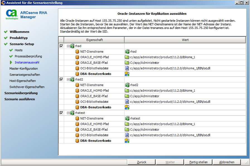The width and height of the screenshot is (250, 166).
Task: Collapse the rhad tree node
Action: (68, 46)
